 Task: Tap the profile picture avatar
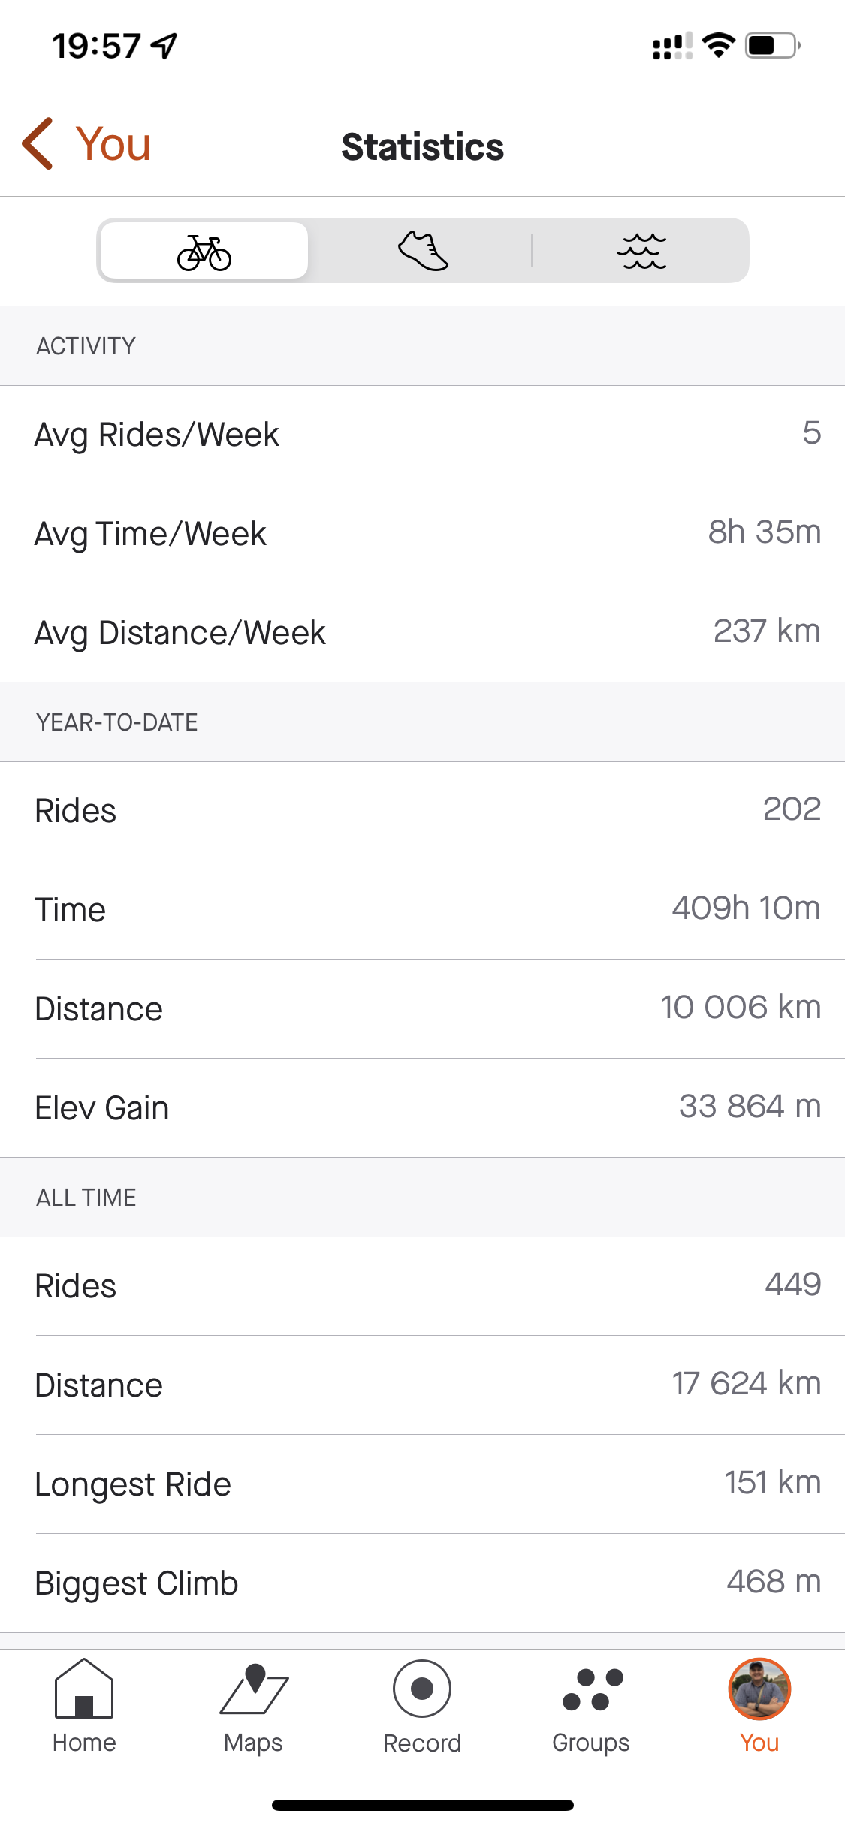(759, 1689)
